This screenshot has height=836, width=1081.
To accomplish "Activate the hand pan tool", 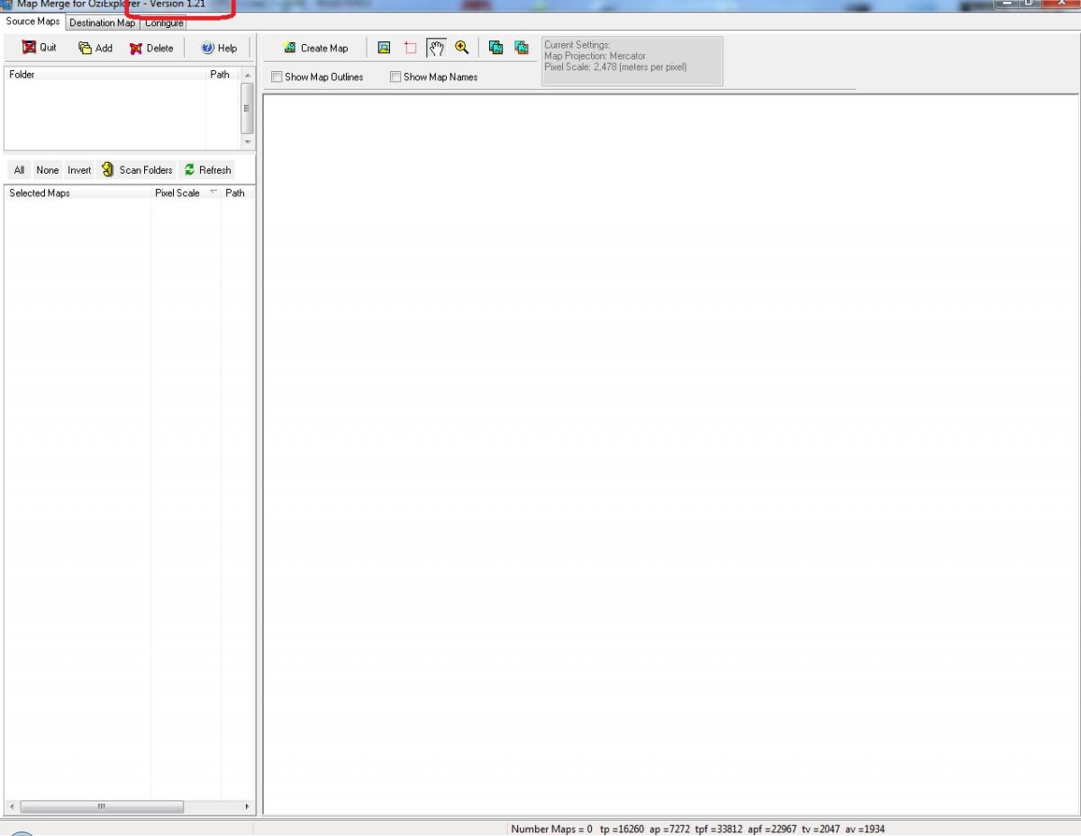I will click(436, 49).
